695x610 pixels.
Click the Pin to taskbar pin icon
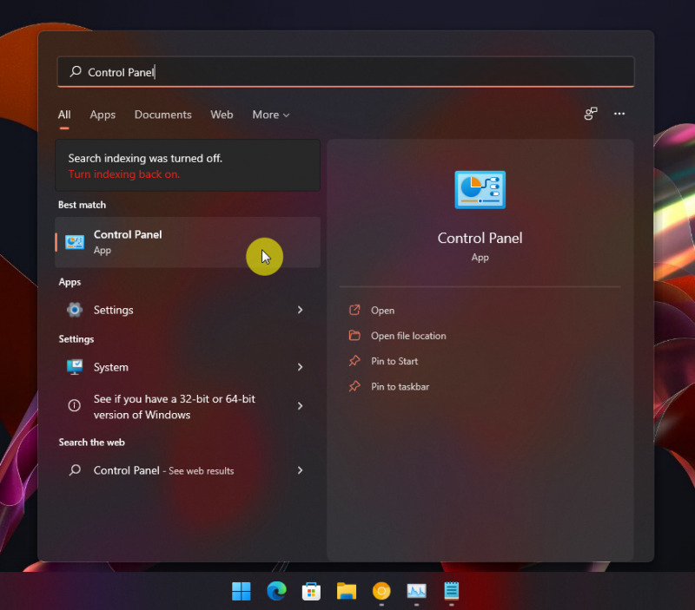pyautogui.click(x=354, y=386)
